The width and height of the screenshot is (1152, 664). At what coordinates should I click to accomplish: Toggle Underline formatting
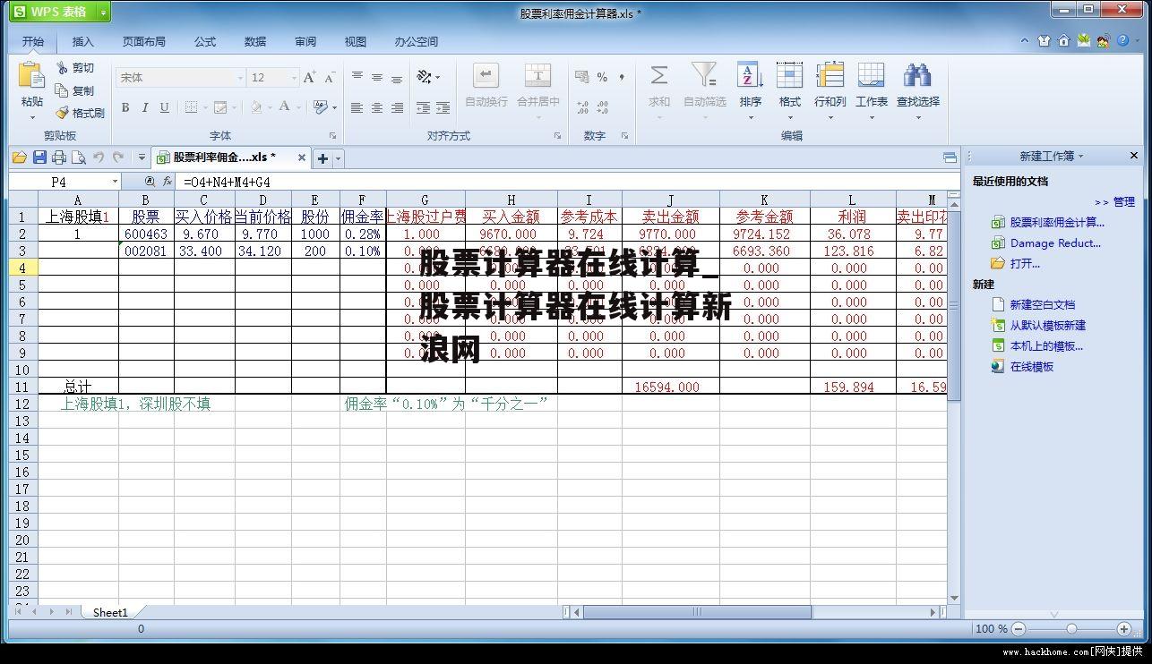[x=165, y=107]
